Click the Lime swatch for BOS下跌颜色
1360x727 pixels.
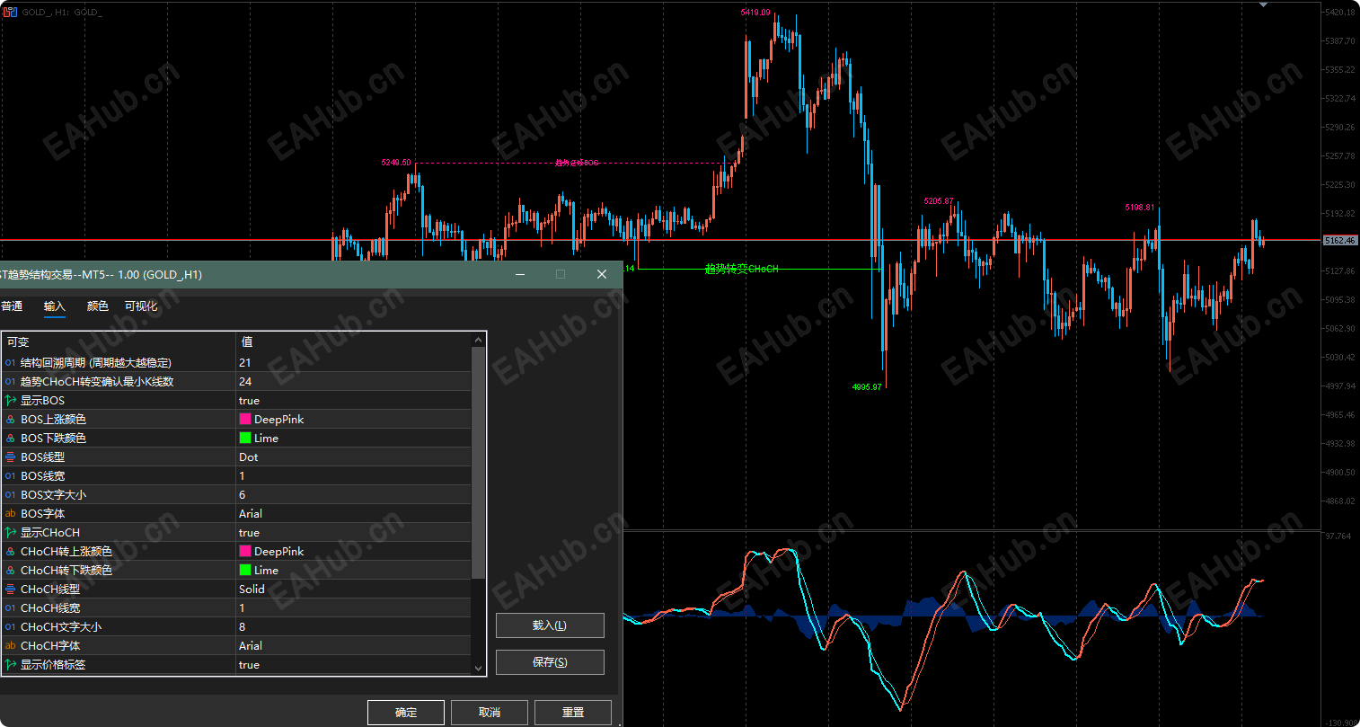coord(245,439)
